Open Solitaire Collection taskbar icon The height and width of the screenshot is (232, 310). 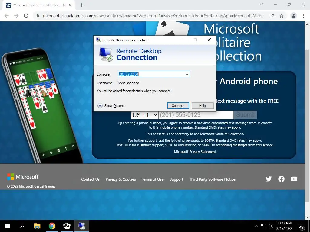(x=67, y=226)
